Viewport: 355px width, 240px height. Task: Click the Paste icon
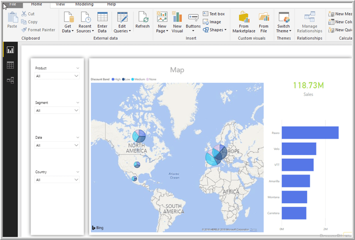coord(13,18)
